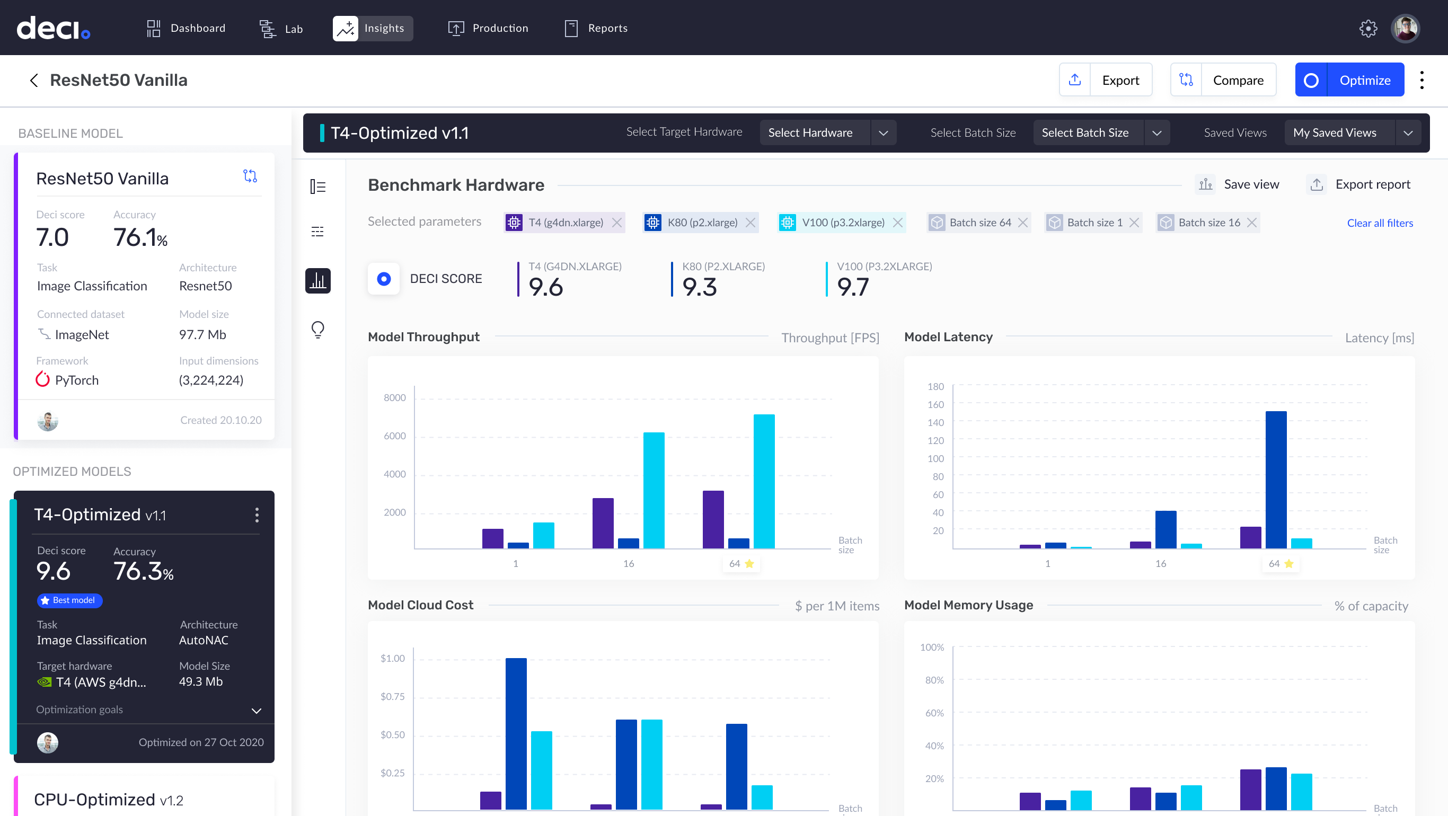Click the list panel icon in sidebar
Screen dimensions: 1448x816
pyautogui.click(x=317, y=186)
